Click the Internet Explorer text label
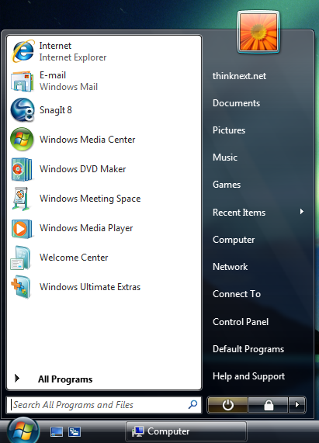The image size is (319, 443). [x=73, y=57]
